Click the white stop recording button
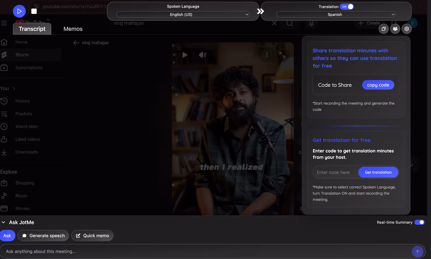Viewport: 431px width, 259px height. pyautogui.click(x=34, y=11)
